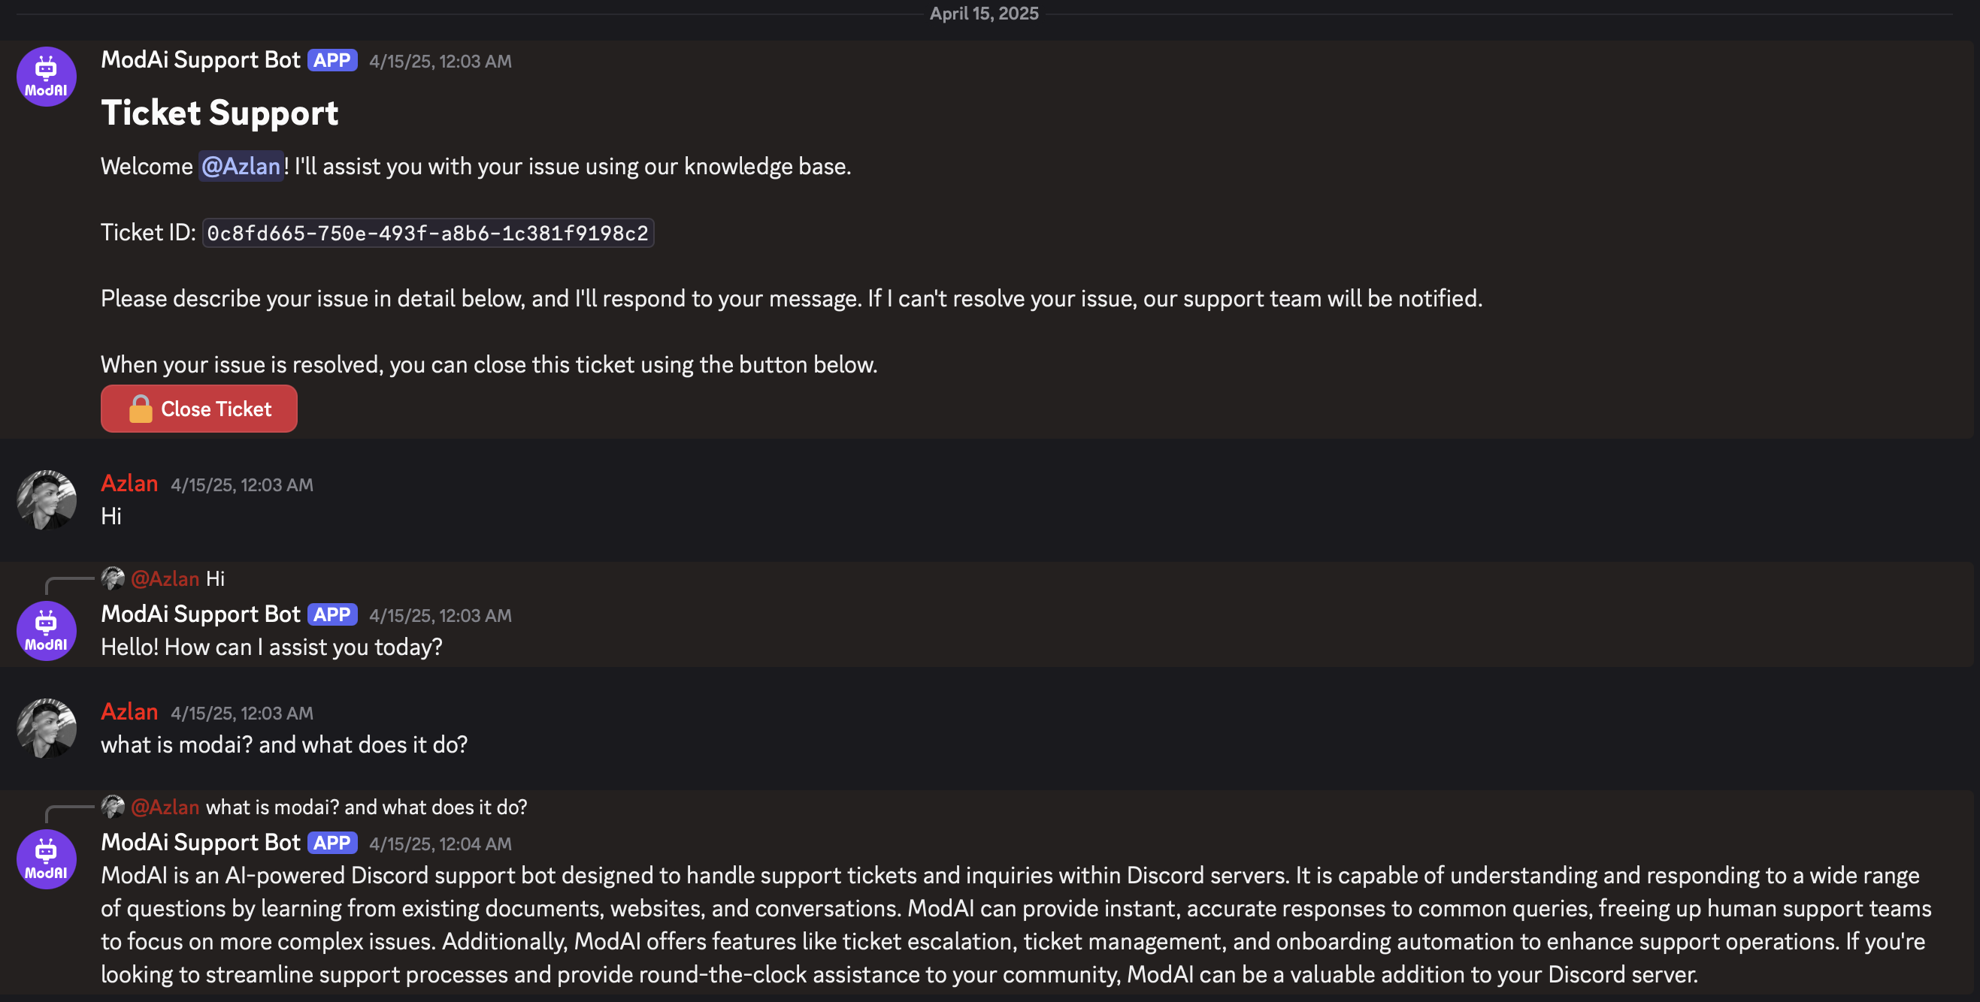This screenshot has width=1980, height=1002.
Task: Click the Azlan username above "what is modai?" question
Action: pos(129,712)
